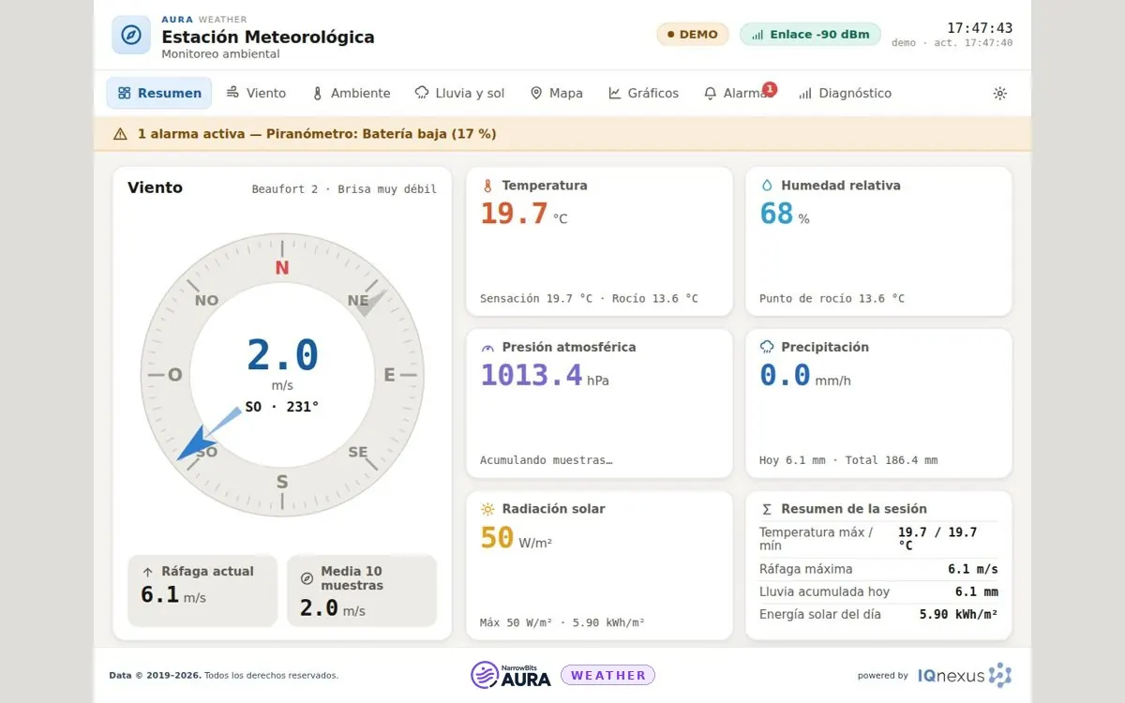Click the blue wind direction arrow
This screenshot has width=1125, height=703.
208,434
